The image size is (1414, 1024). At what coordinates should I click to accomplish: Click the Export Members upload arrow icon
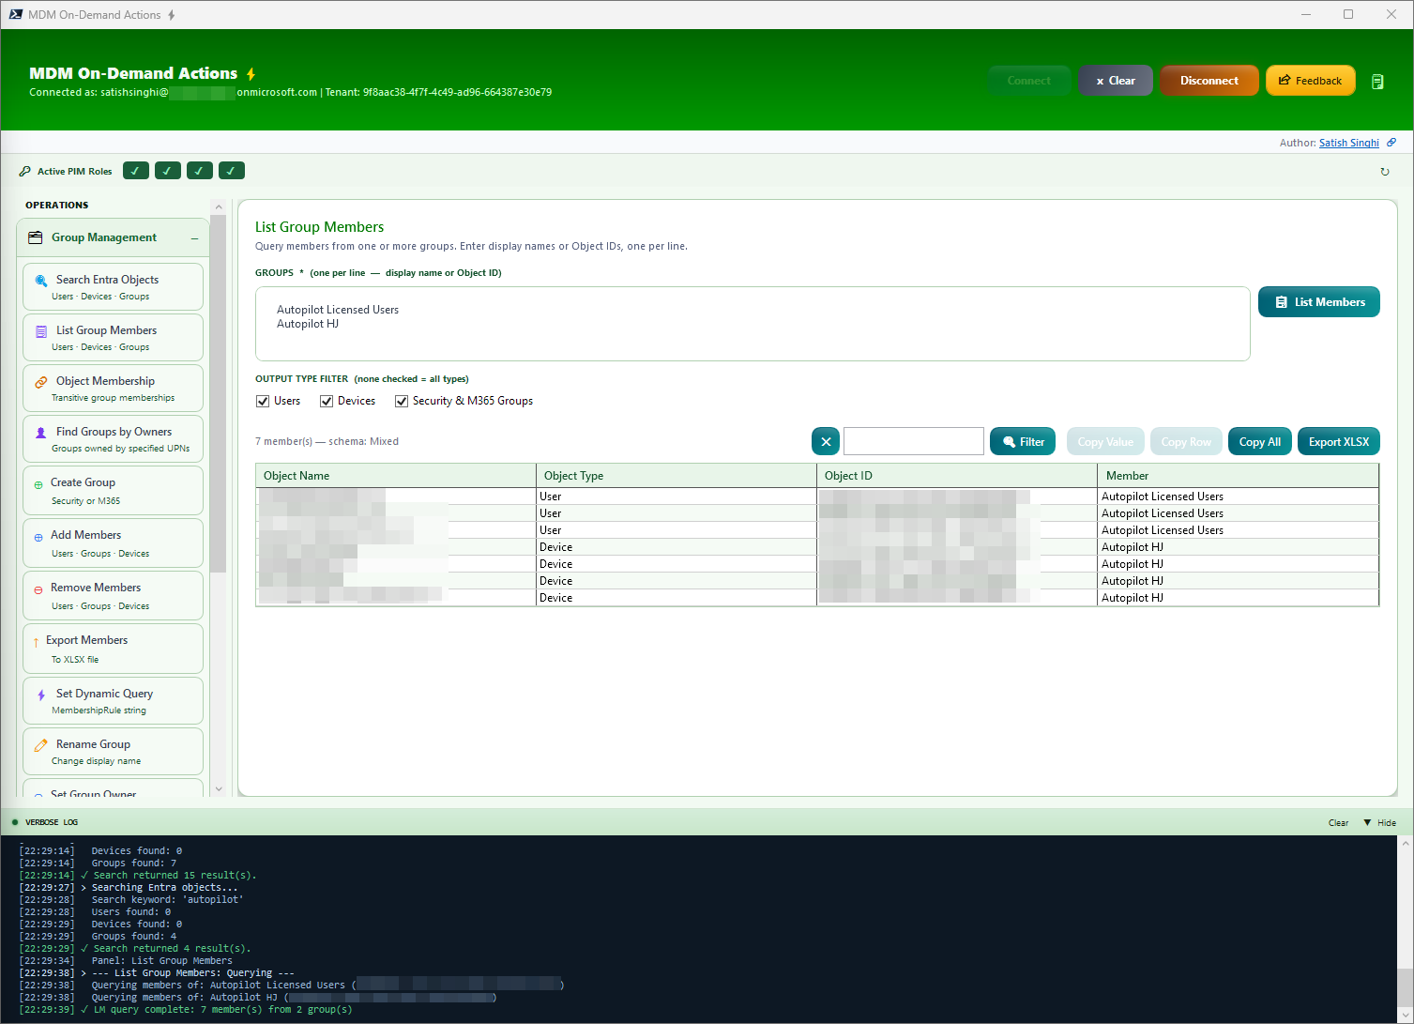tap(38, 639)
